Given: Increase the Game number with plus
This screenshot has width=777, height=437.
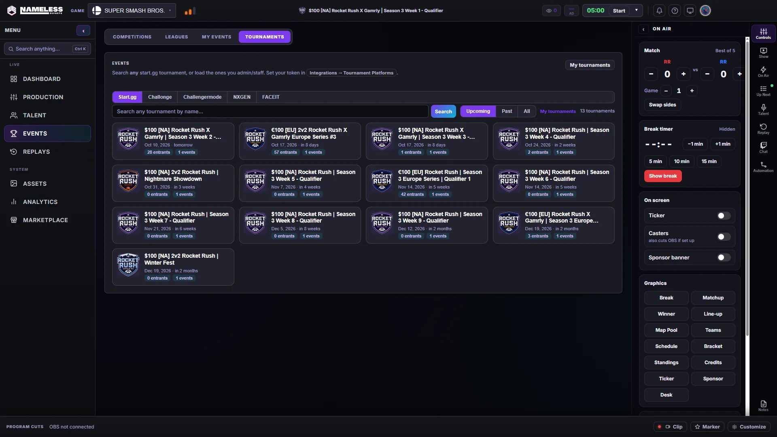Looking at the screenshot, I should click(692, 91).
